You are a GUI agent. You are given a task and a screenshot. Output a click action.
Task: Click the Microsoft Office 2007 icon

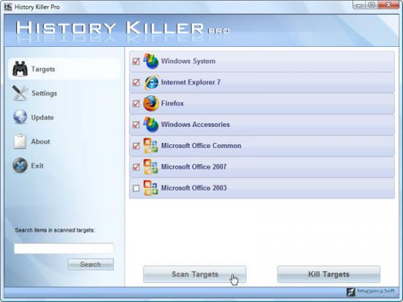[x=151, y=166]
